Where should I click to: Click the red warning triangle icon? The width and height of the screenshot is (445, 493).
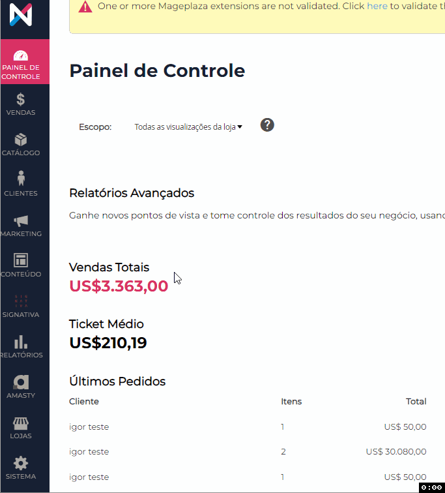pyautogui.click(x=85, y=7)
